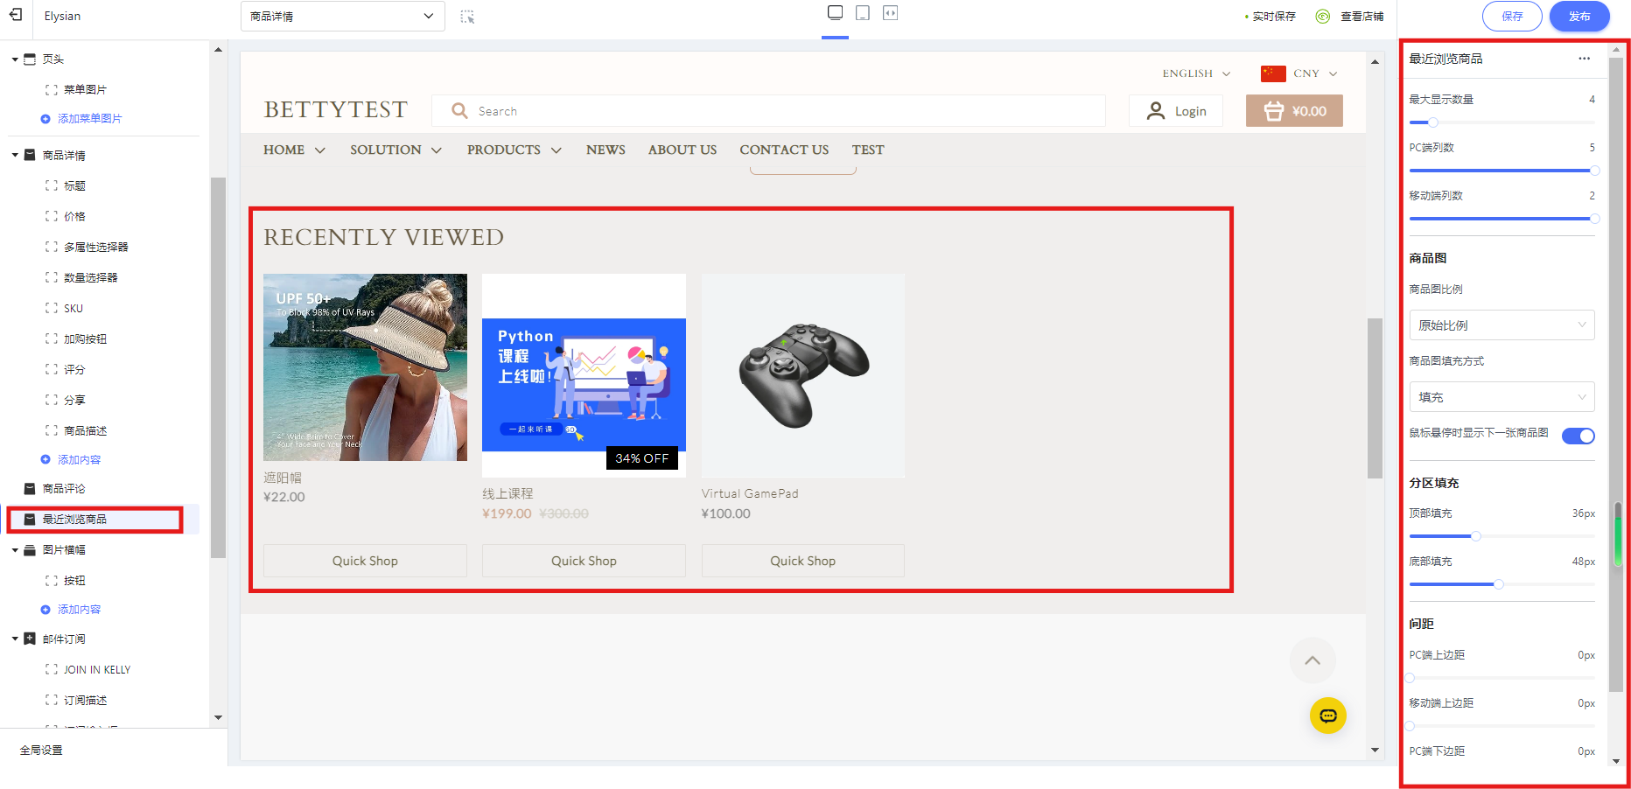Select 商品描述 tree item

pyautogui.click(x=85, y=431)
